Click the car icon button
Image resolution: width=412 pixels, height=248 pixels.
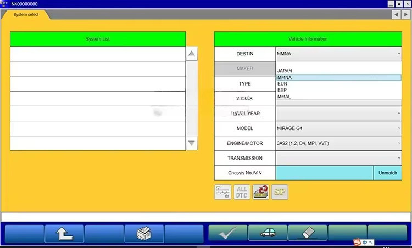point(268,233)
